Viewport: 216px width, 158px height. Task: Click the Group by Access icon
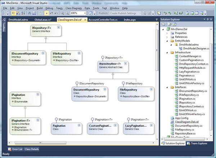(18, 13)
